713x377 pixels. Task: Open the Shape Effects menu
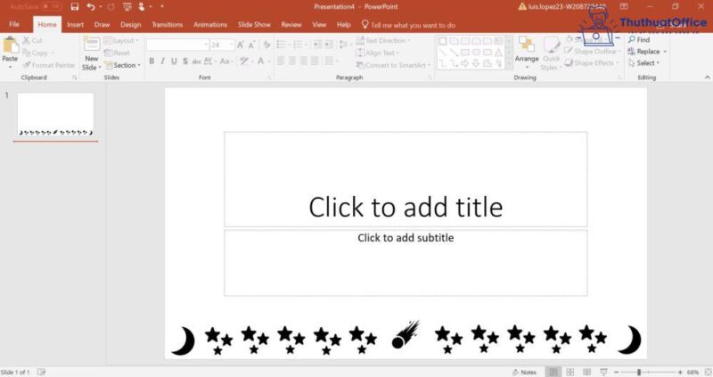coord(593,63)
